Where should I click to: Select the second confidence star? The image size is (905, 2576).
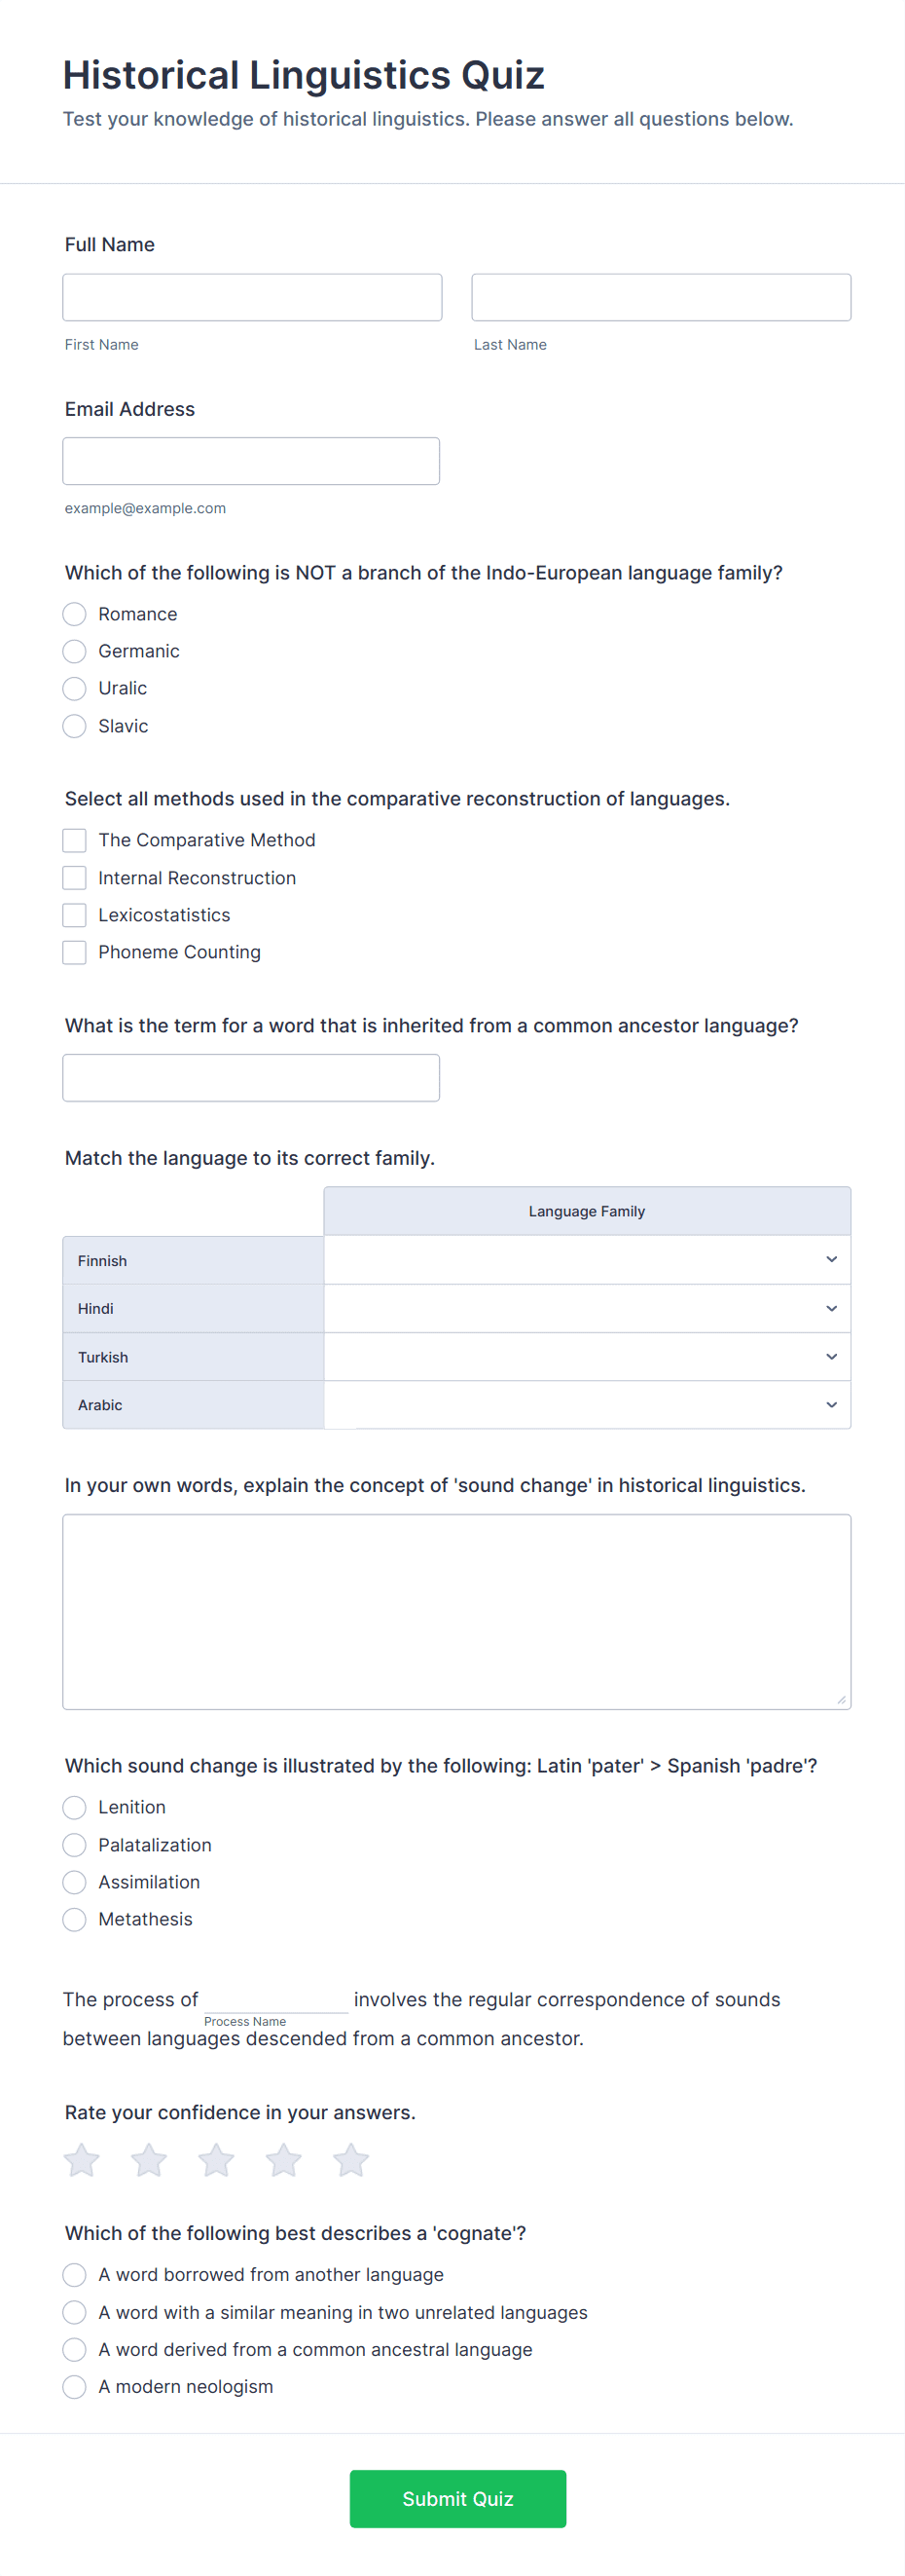point(149,2160)
